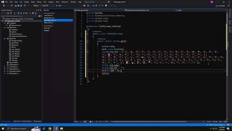Select System.Drawing reference in tree
This screenshot has height=131, width=232.
[17, 34]
